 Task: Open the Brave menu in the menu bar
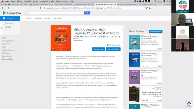tap(7, 1)
